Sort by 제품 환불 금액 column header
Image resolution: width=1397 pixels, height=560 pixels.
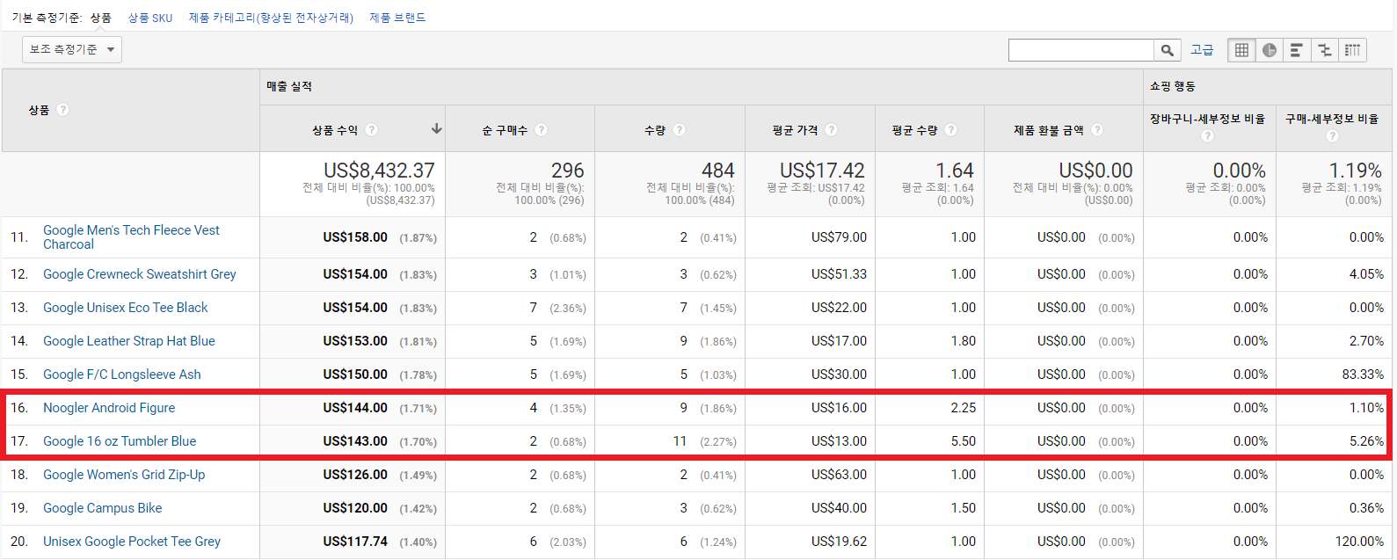click(x=1049, y=130)
